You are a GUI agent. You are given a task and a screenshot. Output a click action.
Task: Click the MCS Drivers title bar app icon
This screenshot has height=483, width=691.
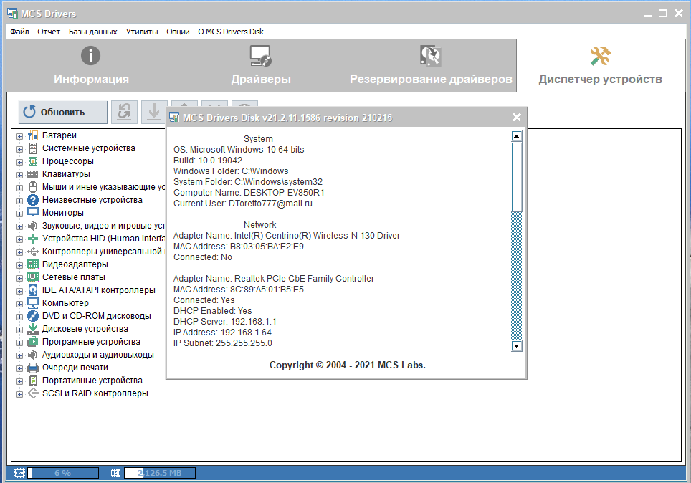12,14
